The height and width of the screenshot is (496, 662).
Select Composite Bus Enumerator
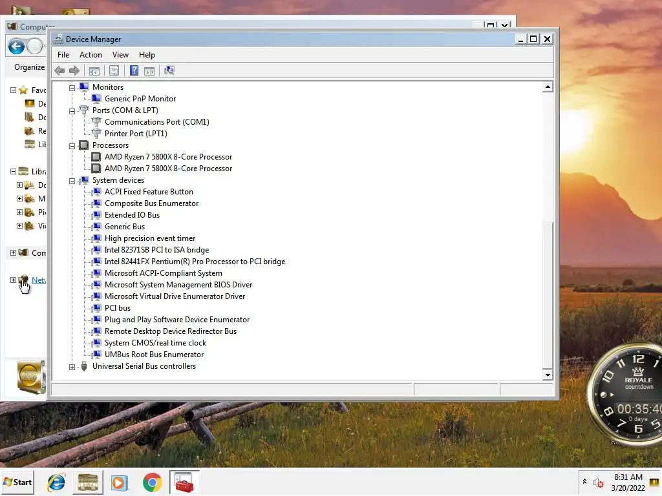(151, 203)
